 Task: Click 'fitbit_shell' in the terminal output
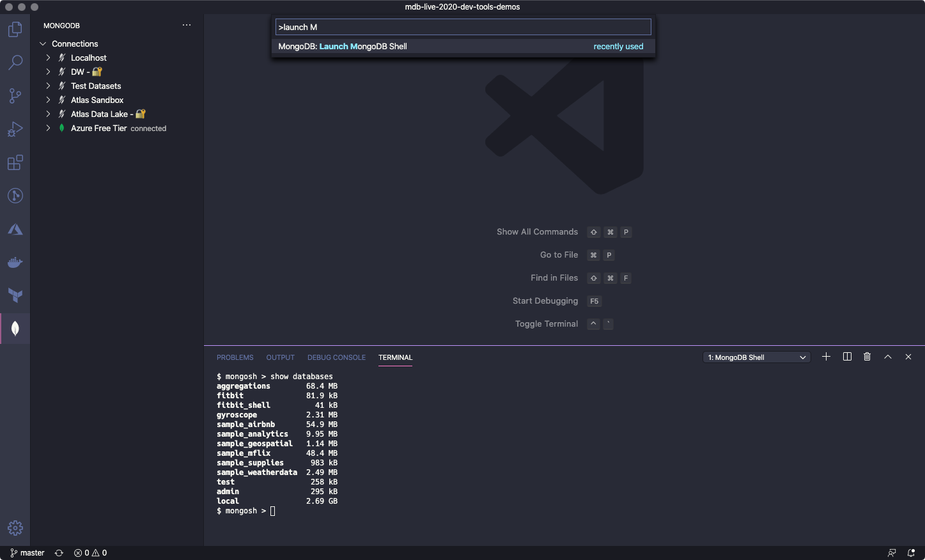click(x=244, y=405)
